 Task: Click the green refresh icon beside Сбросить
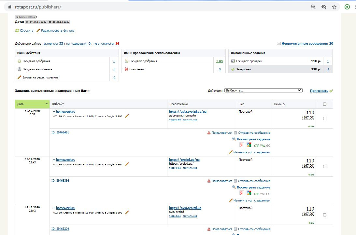(17, 30)
